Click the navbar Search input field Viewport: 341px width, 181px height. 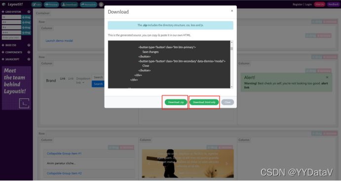click(x=98, y=77)
